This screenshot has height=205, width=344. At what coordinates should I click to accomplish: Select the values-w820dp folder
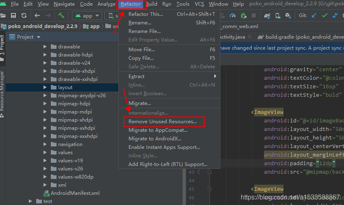(72, 177)
